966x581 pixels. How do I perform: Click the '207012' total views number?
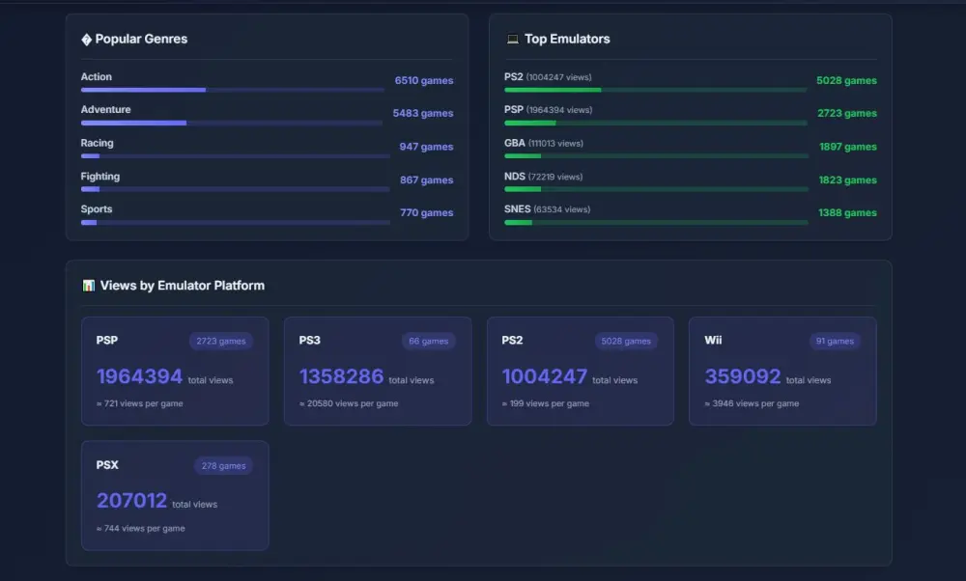point(131,500)
